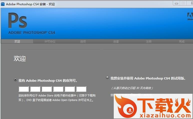Image resolution: width=193 pixels, height=119 pixels.
Task: Open the 欢迎 step tab
Action: point(17,41)
